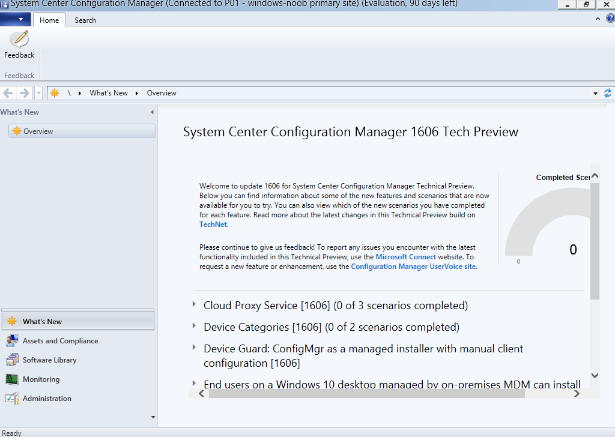
Task: Click the What's New star workspace icon
Action: coord(12,321)
